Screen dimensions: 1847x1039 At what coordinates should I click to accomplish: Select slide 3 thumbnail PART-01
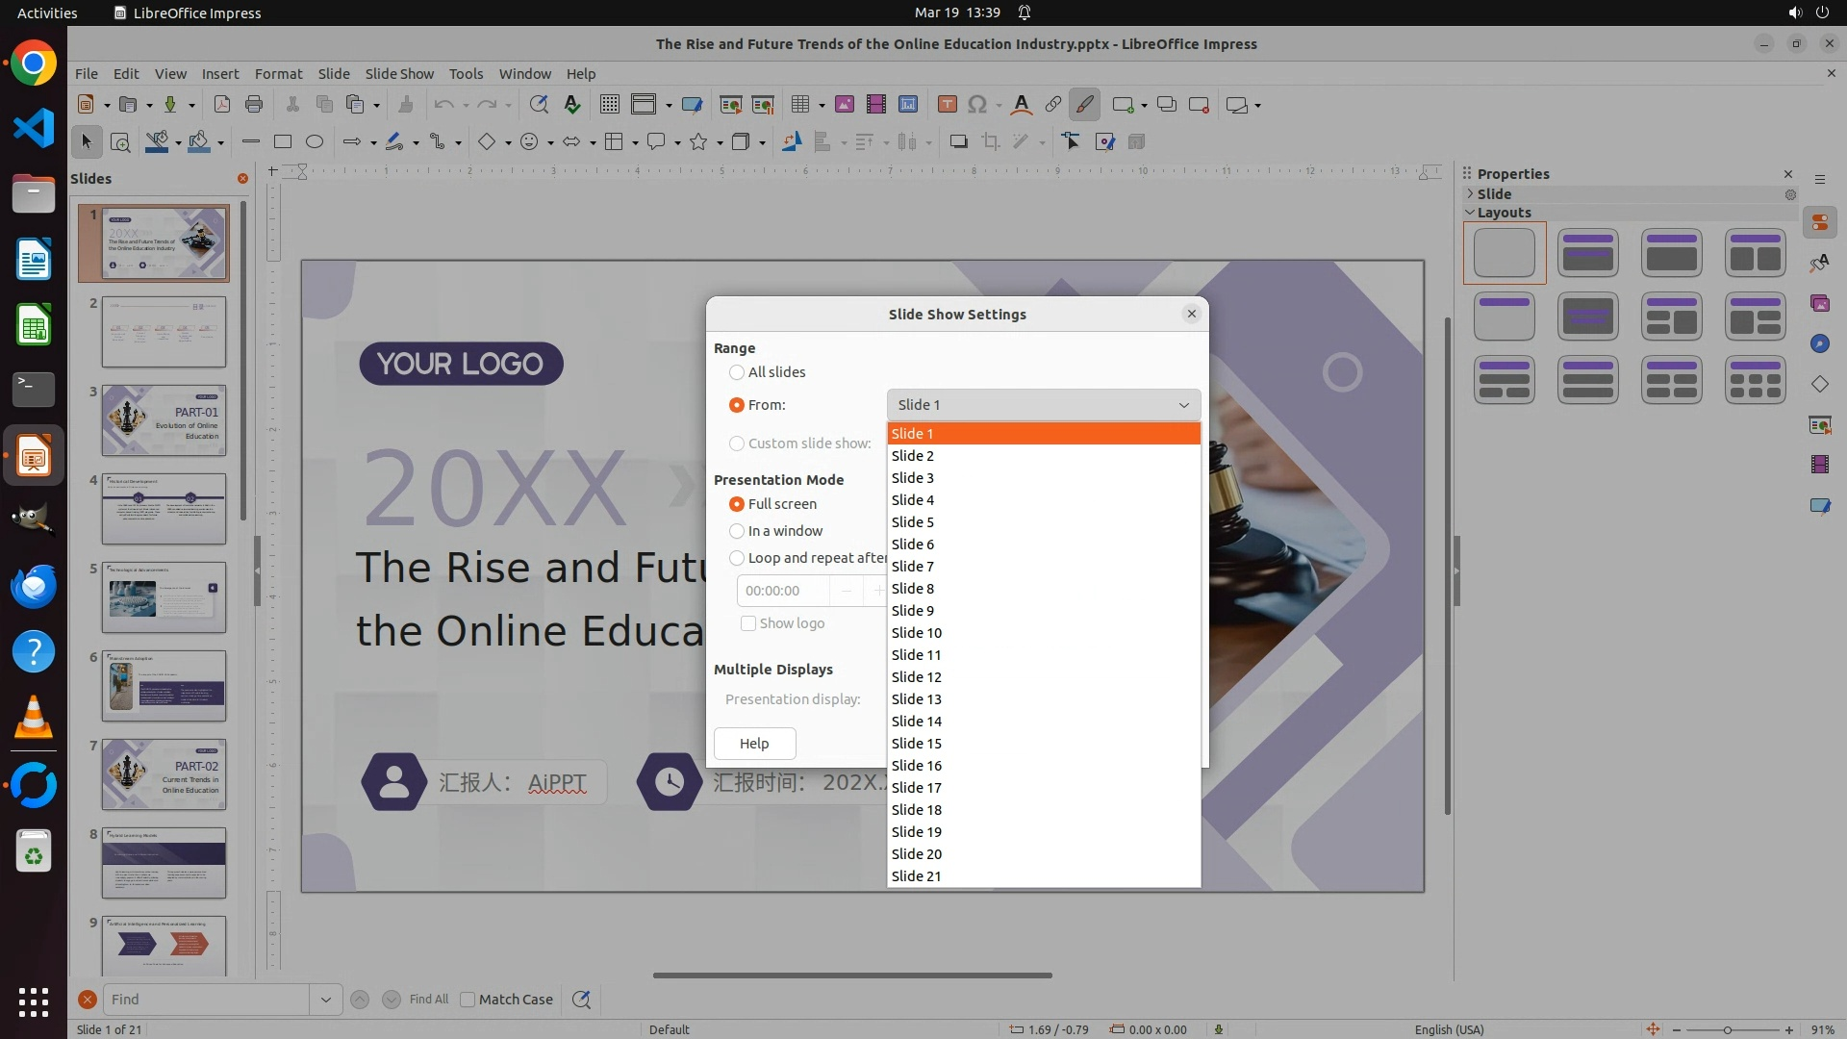164,420
